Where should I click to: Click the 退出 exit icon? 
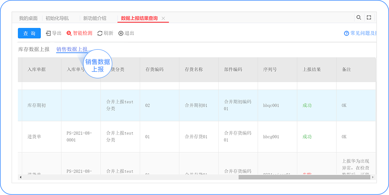click(121, 33)
